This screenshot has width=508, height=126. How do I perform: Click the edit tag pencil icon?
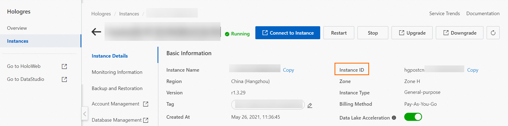pos(310,105)
